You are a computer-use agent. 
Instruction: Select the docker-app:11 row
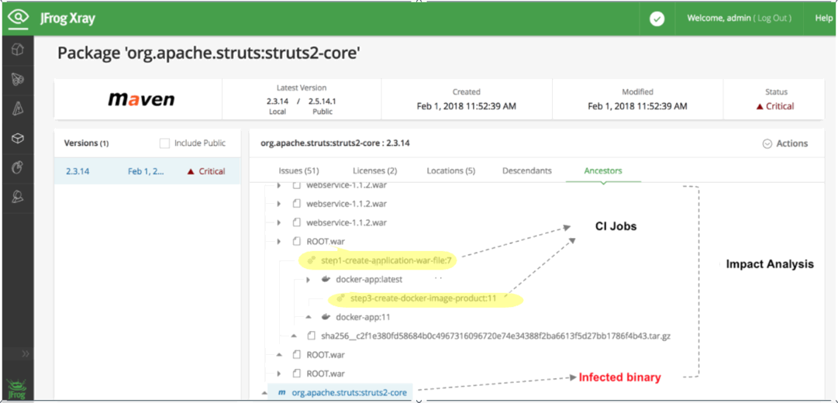tap(363, 317)
